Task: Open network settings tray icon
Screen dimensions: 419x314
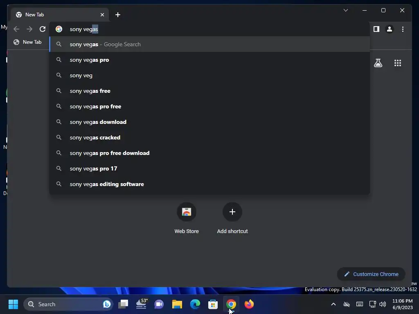Action: 372,304
